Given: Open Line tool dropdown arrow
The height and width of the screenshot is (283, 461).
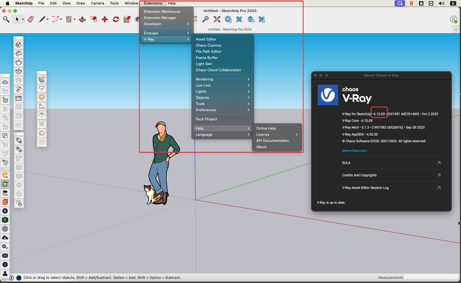Looking at the screenshot, I should [48, 19].
